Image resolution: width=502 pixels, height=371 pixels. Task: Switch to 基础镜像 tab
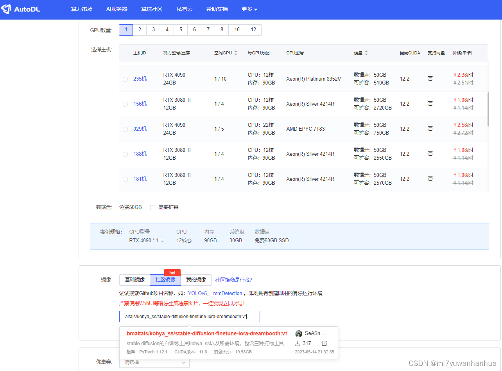(134, 280)
